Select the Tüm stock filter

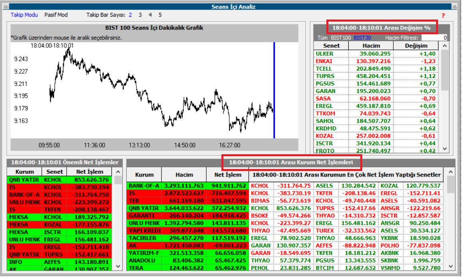(322, 38)
